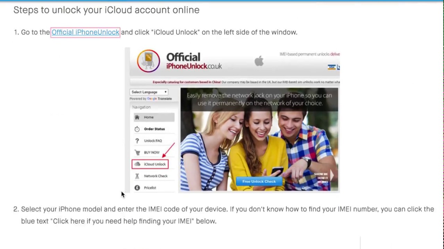The image size is (444, 249).
Task: Open Order Status navigation item
Action: (154, 129)
